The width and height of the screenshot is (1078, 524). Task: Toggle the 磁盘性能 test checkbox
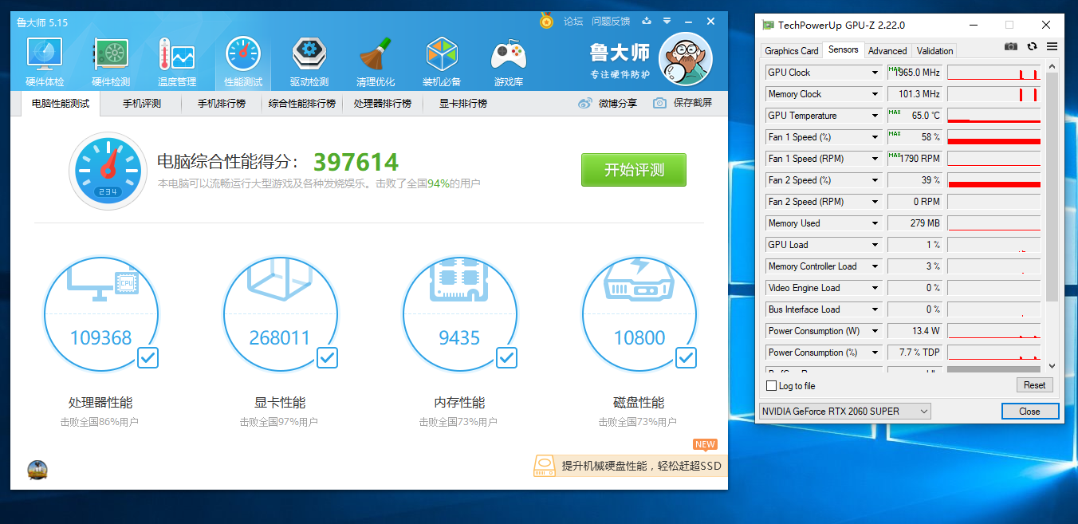pyautogui.click(x=686, y=357)
